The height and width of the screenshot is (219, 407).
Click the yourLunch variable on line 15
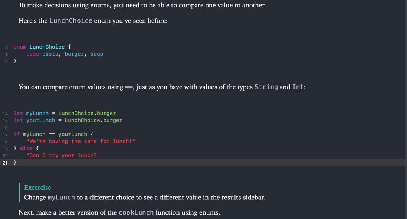pos(40,120)
